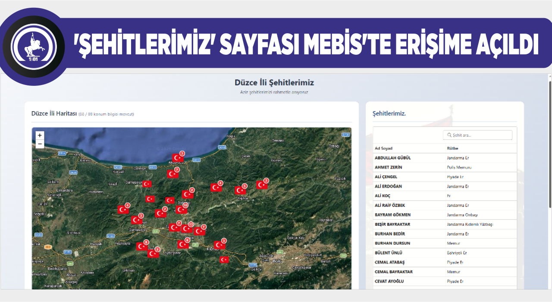Click the horseman logo badge at top-left
552x302 pixels.
[x=34, y=47]
